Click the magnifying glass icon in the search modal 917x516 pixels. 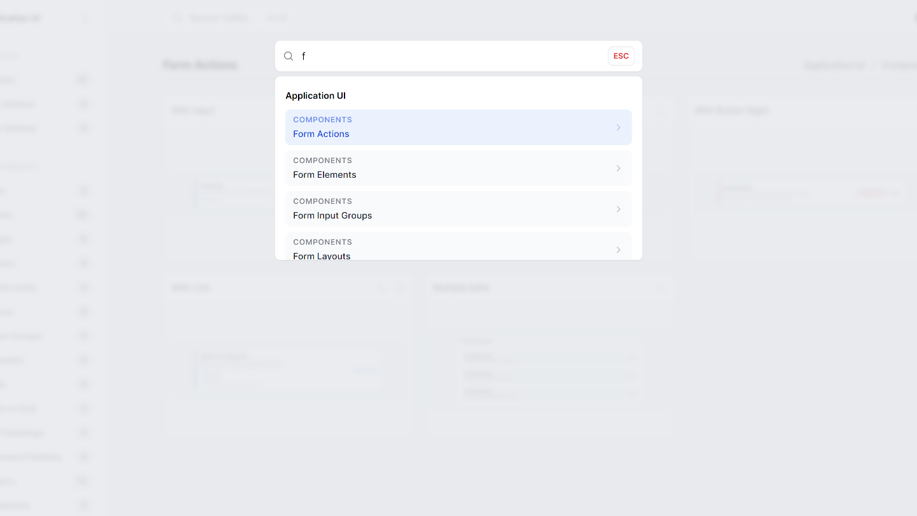pyautogui.click(x=288, y=56)
